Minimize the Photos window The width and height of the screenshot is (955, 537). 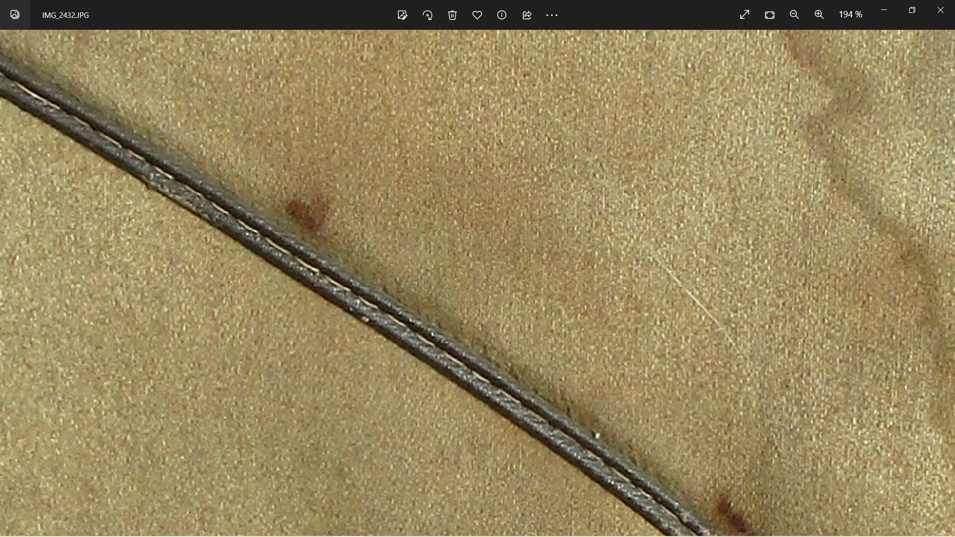(x=884, y=10)
